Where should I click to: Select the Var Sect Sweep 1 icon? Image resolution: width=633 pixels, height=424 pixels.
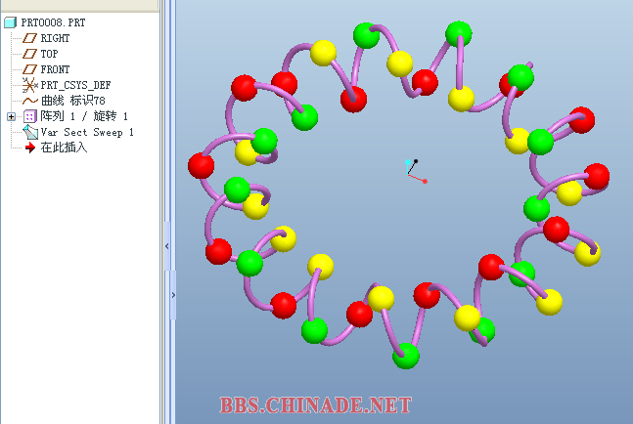[x=30, y=132]
